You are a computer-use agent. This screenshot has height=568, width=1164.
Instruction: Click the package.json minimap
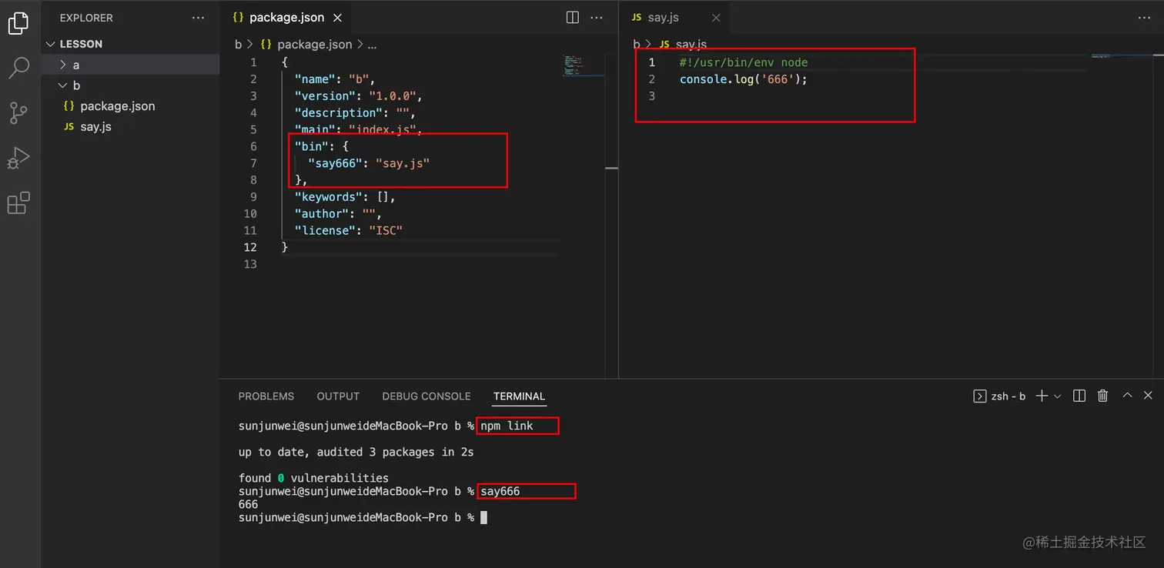click(583, 65)
